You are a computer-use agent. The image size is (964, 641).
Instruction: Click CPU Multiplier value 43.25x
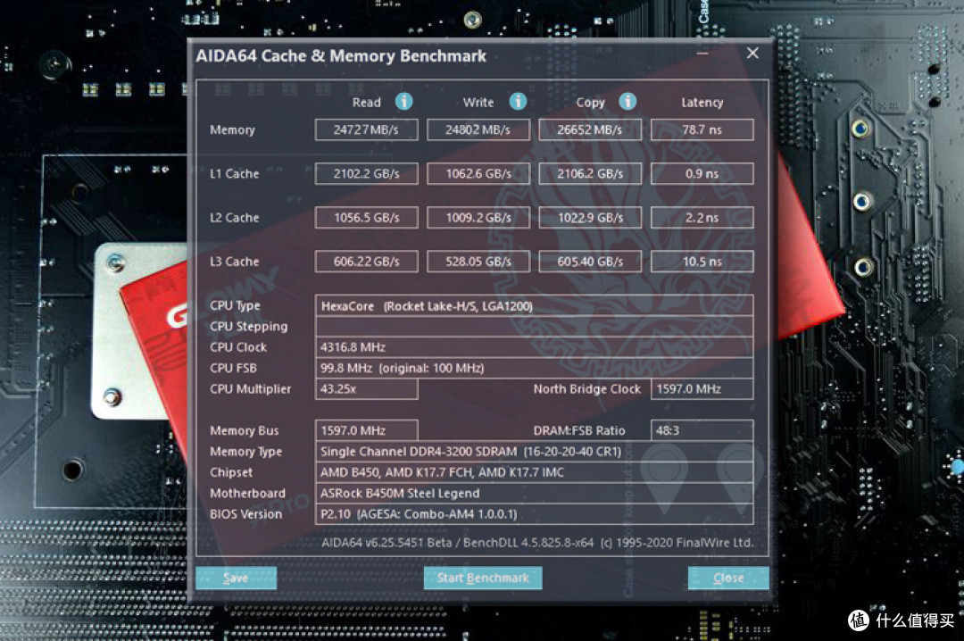(x=367, y=388)
